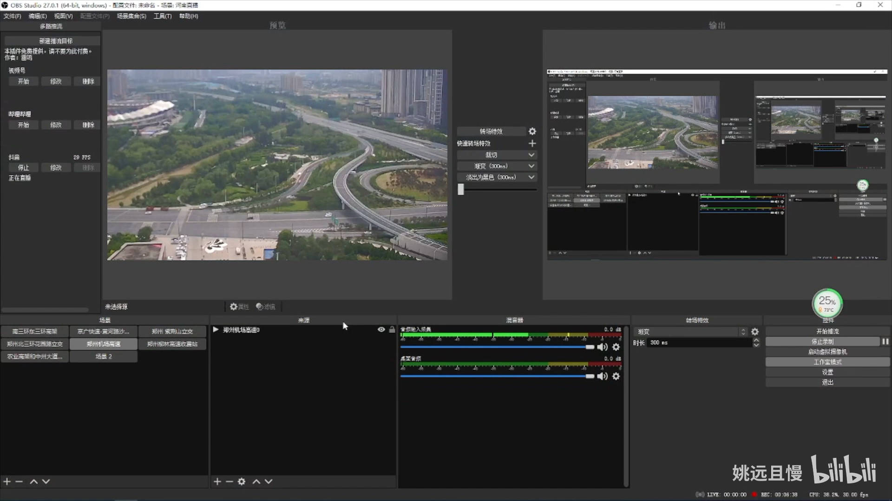Open the 渐变 transition combo box
Viewport: 892px width, 501px height.
coord(691,332)
